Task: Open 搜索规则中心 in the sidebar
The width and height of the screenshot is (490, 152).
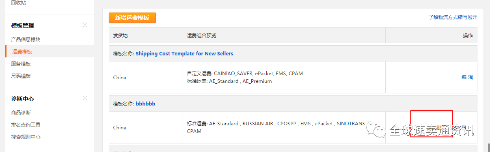Action: 26,137
